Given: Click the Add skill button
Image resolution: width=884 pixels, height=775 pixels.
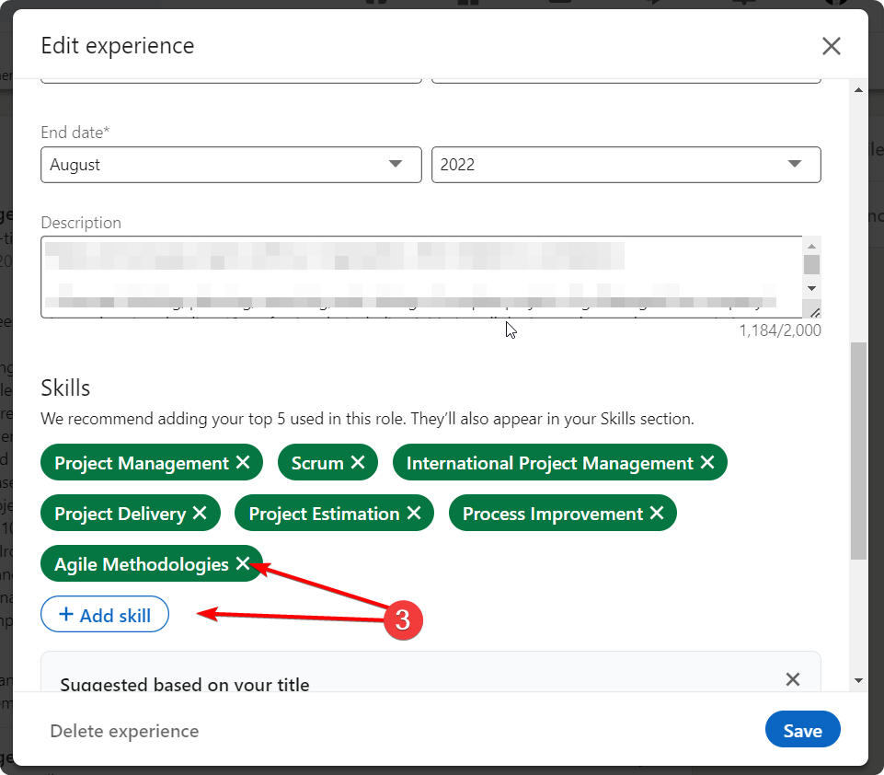Looking at the screenshot, I should click(x=105, y=616).
